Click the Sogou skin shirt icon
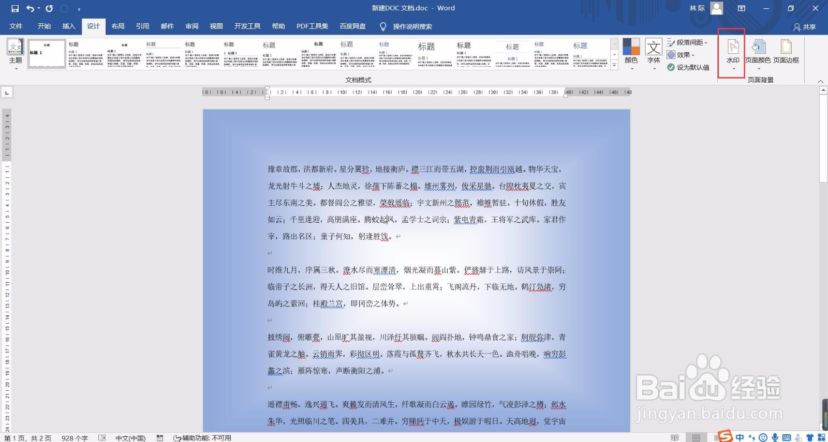The image size is (828, 442). (810, 437)
